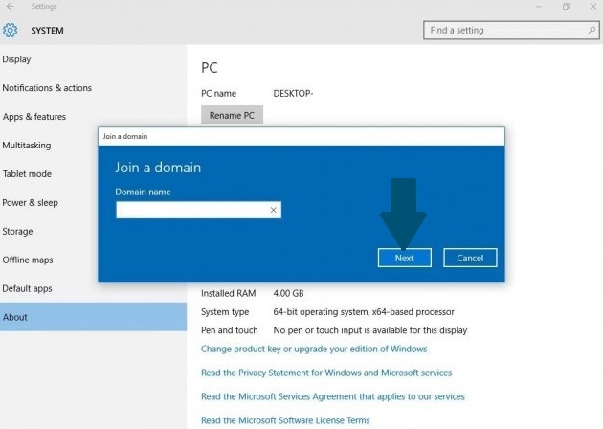The image size is (603, 429).
Task: Click the 64-bit operating system text
Action: 364,311
